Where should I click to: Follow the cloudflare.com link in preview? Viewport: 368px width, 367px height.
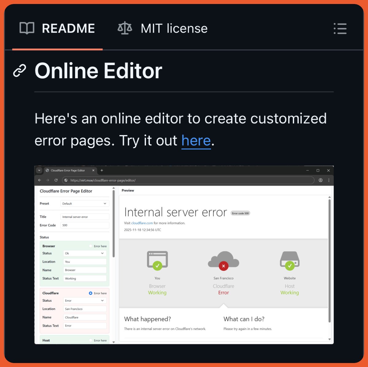click(x=142, y=223)
